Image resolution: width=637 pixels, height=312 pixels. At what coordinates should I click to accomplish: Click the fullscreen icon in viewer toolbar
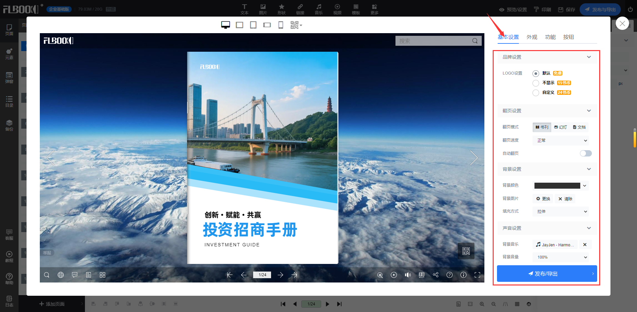tap(477, 275)
